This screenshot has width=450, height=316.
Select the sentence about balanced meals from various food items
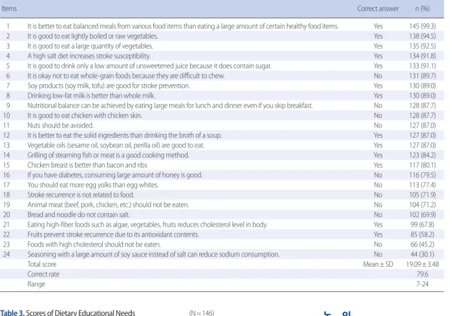click(x=183, y=26)
